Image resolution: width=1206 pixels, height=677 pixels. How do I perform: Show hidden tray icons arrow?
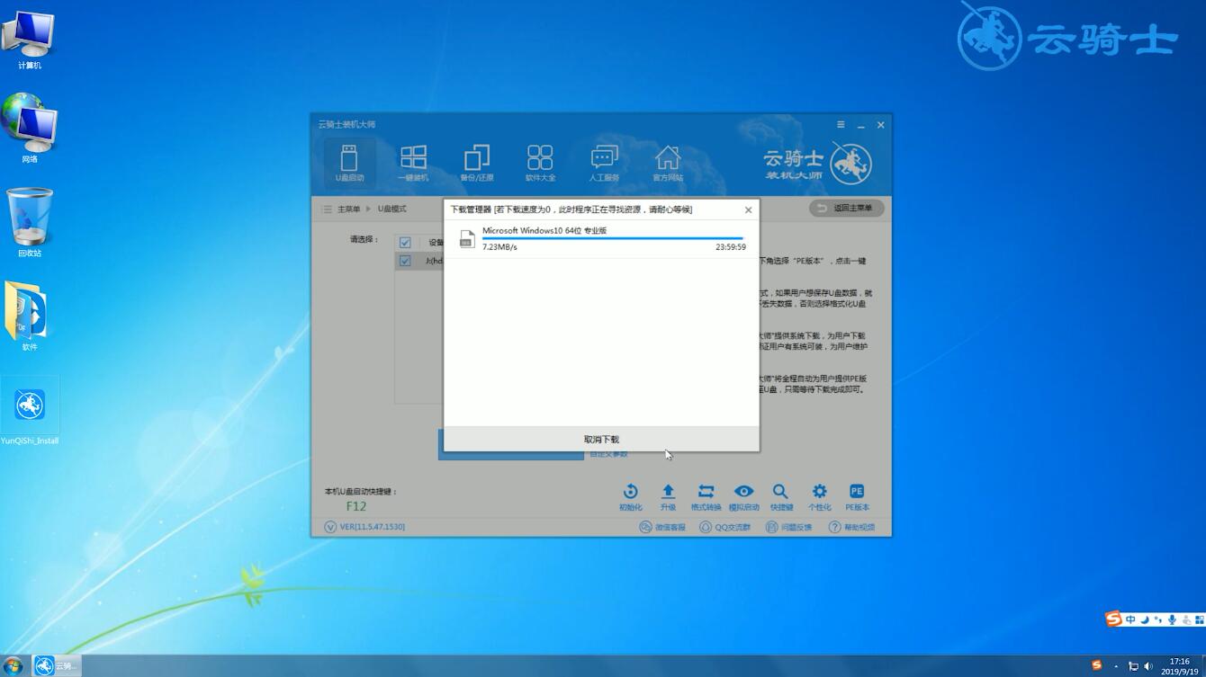tap(1117, 666)
